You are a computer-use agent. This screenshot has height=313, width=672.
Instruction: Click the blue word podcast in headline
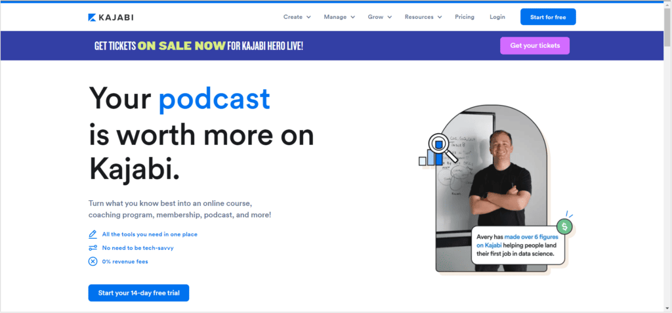click(215, 99)
